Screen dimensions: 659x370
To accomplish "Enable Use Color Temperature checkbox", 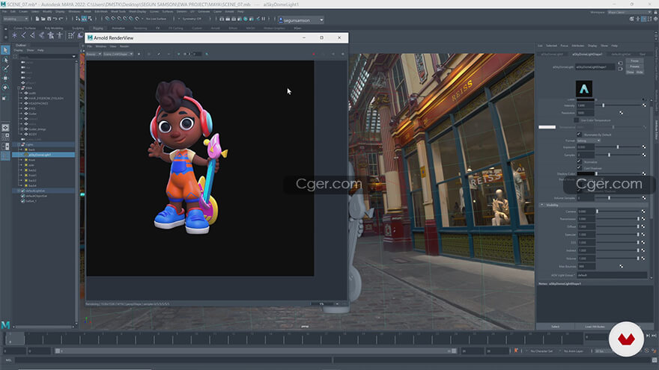I will (x=577, y=120).
